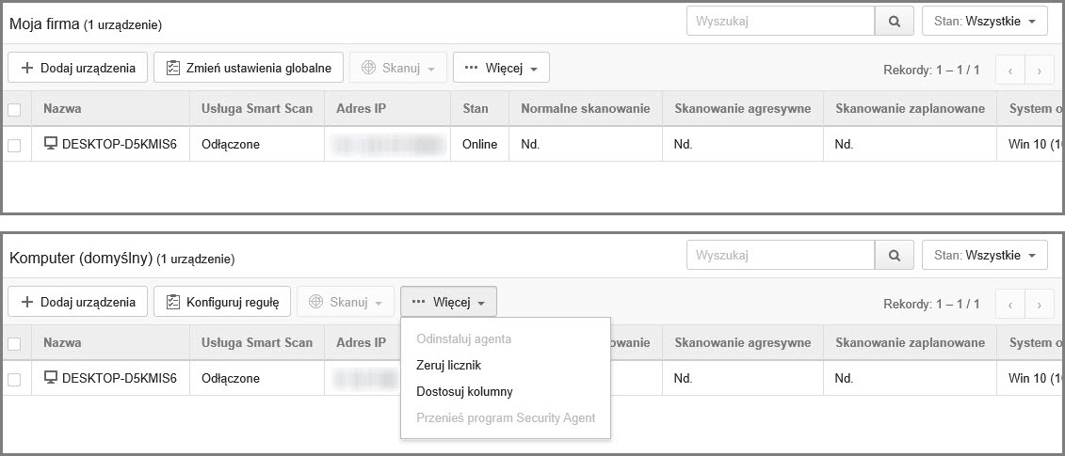Open the Stan: Wszystkie dropdown in Moja firma

[985, 21]
